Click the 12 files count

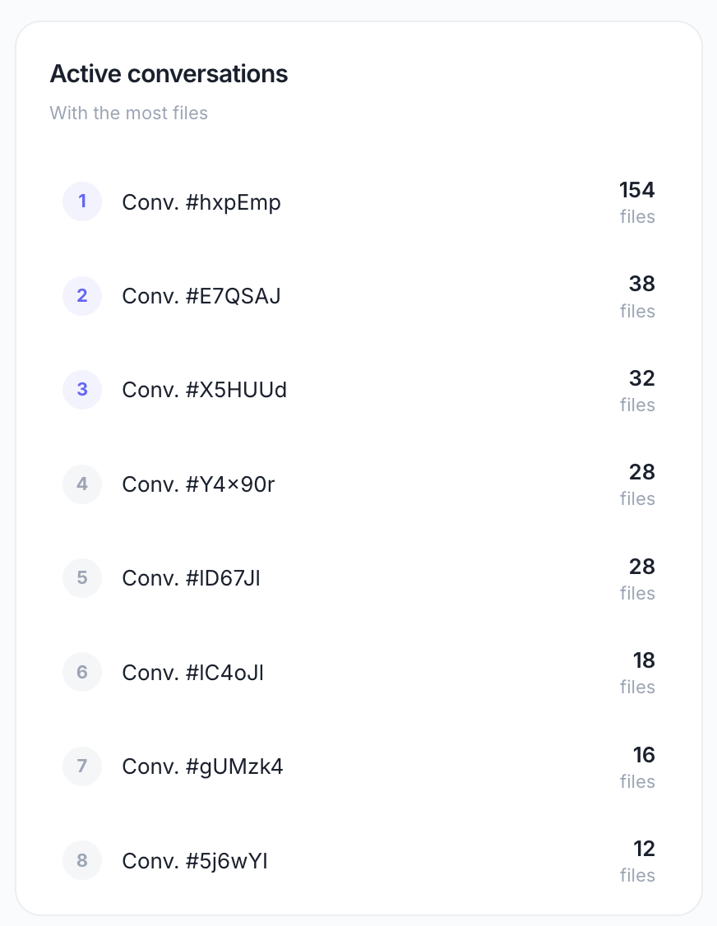coord(637,861)
